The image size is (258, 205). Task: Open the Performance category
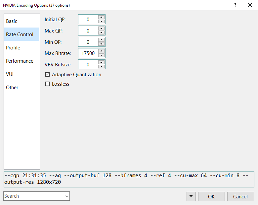[x=22, y=61]
